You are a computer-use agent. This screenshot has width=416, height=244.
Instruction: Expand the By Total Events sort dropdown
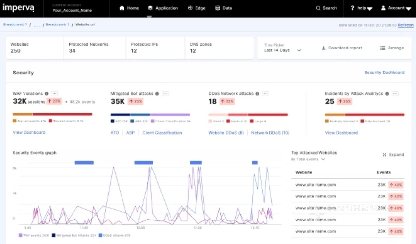(308, 159)
